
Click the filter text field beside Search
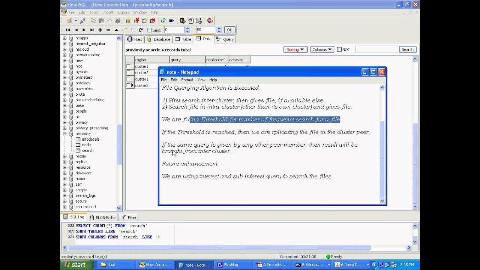pos(376,49)
